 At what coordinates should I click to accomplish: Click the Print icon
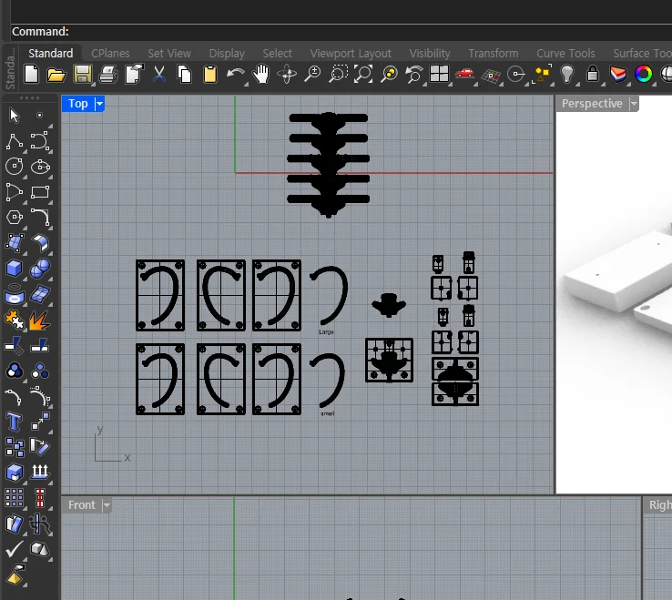click(x=108, y=75)
